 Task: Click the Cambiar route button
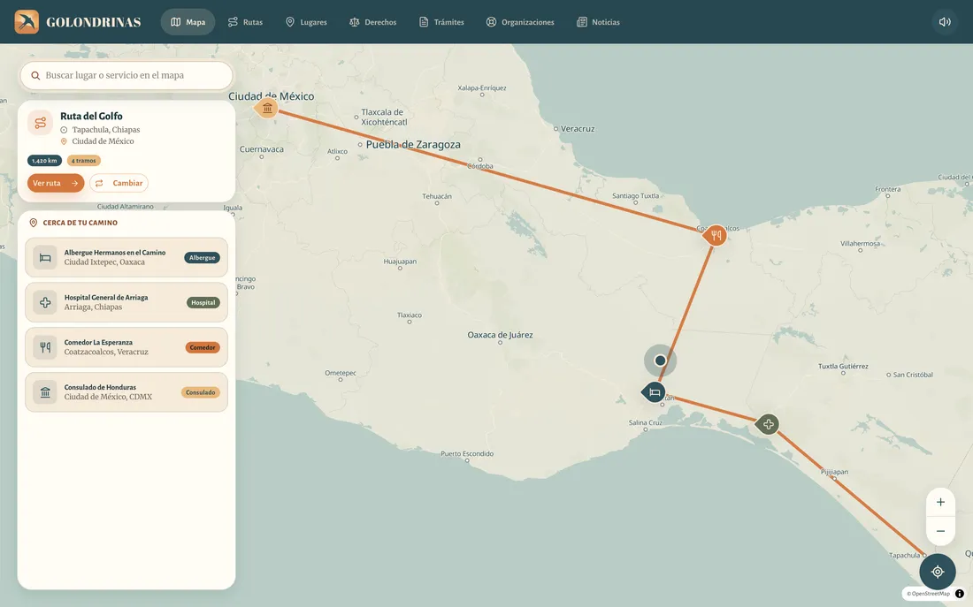pyautogui.click(x=119, y=183)
